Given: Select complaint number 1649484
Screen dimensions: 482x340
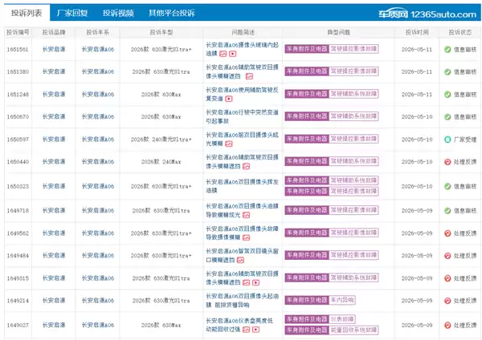Looking at the screenshot, I should (x=18, y=256).
